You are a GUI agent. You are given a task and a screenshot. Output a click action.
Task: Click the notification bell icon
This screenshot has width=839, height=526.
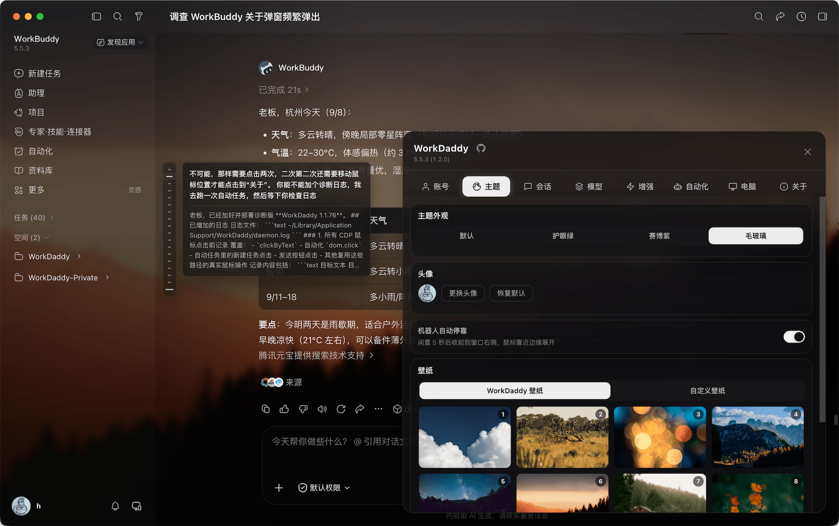coord(115,506)
